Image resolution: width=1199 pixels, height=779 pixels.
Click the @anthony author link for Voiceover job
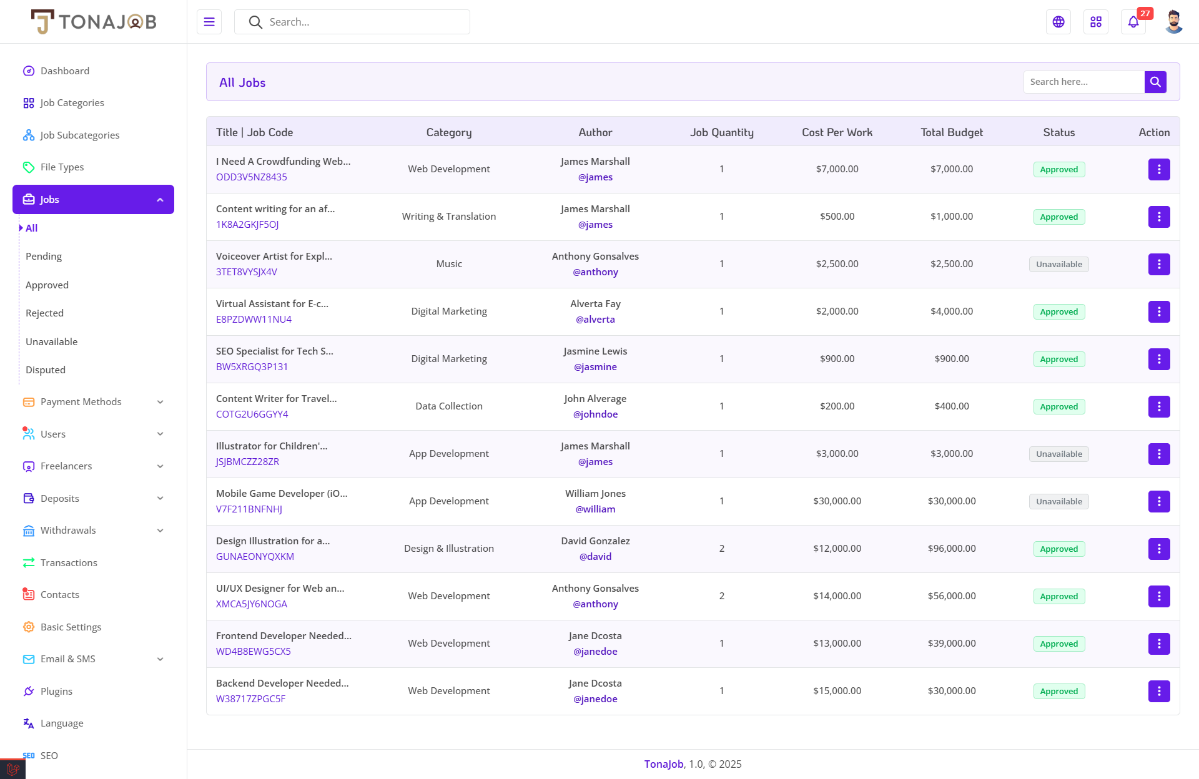tap(595, 272)
